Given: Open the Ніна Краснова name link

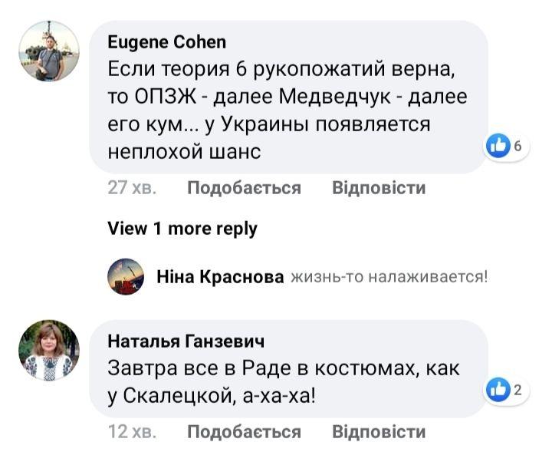Looking at the screenshot, I should [x=220, y=277].
